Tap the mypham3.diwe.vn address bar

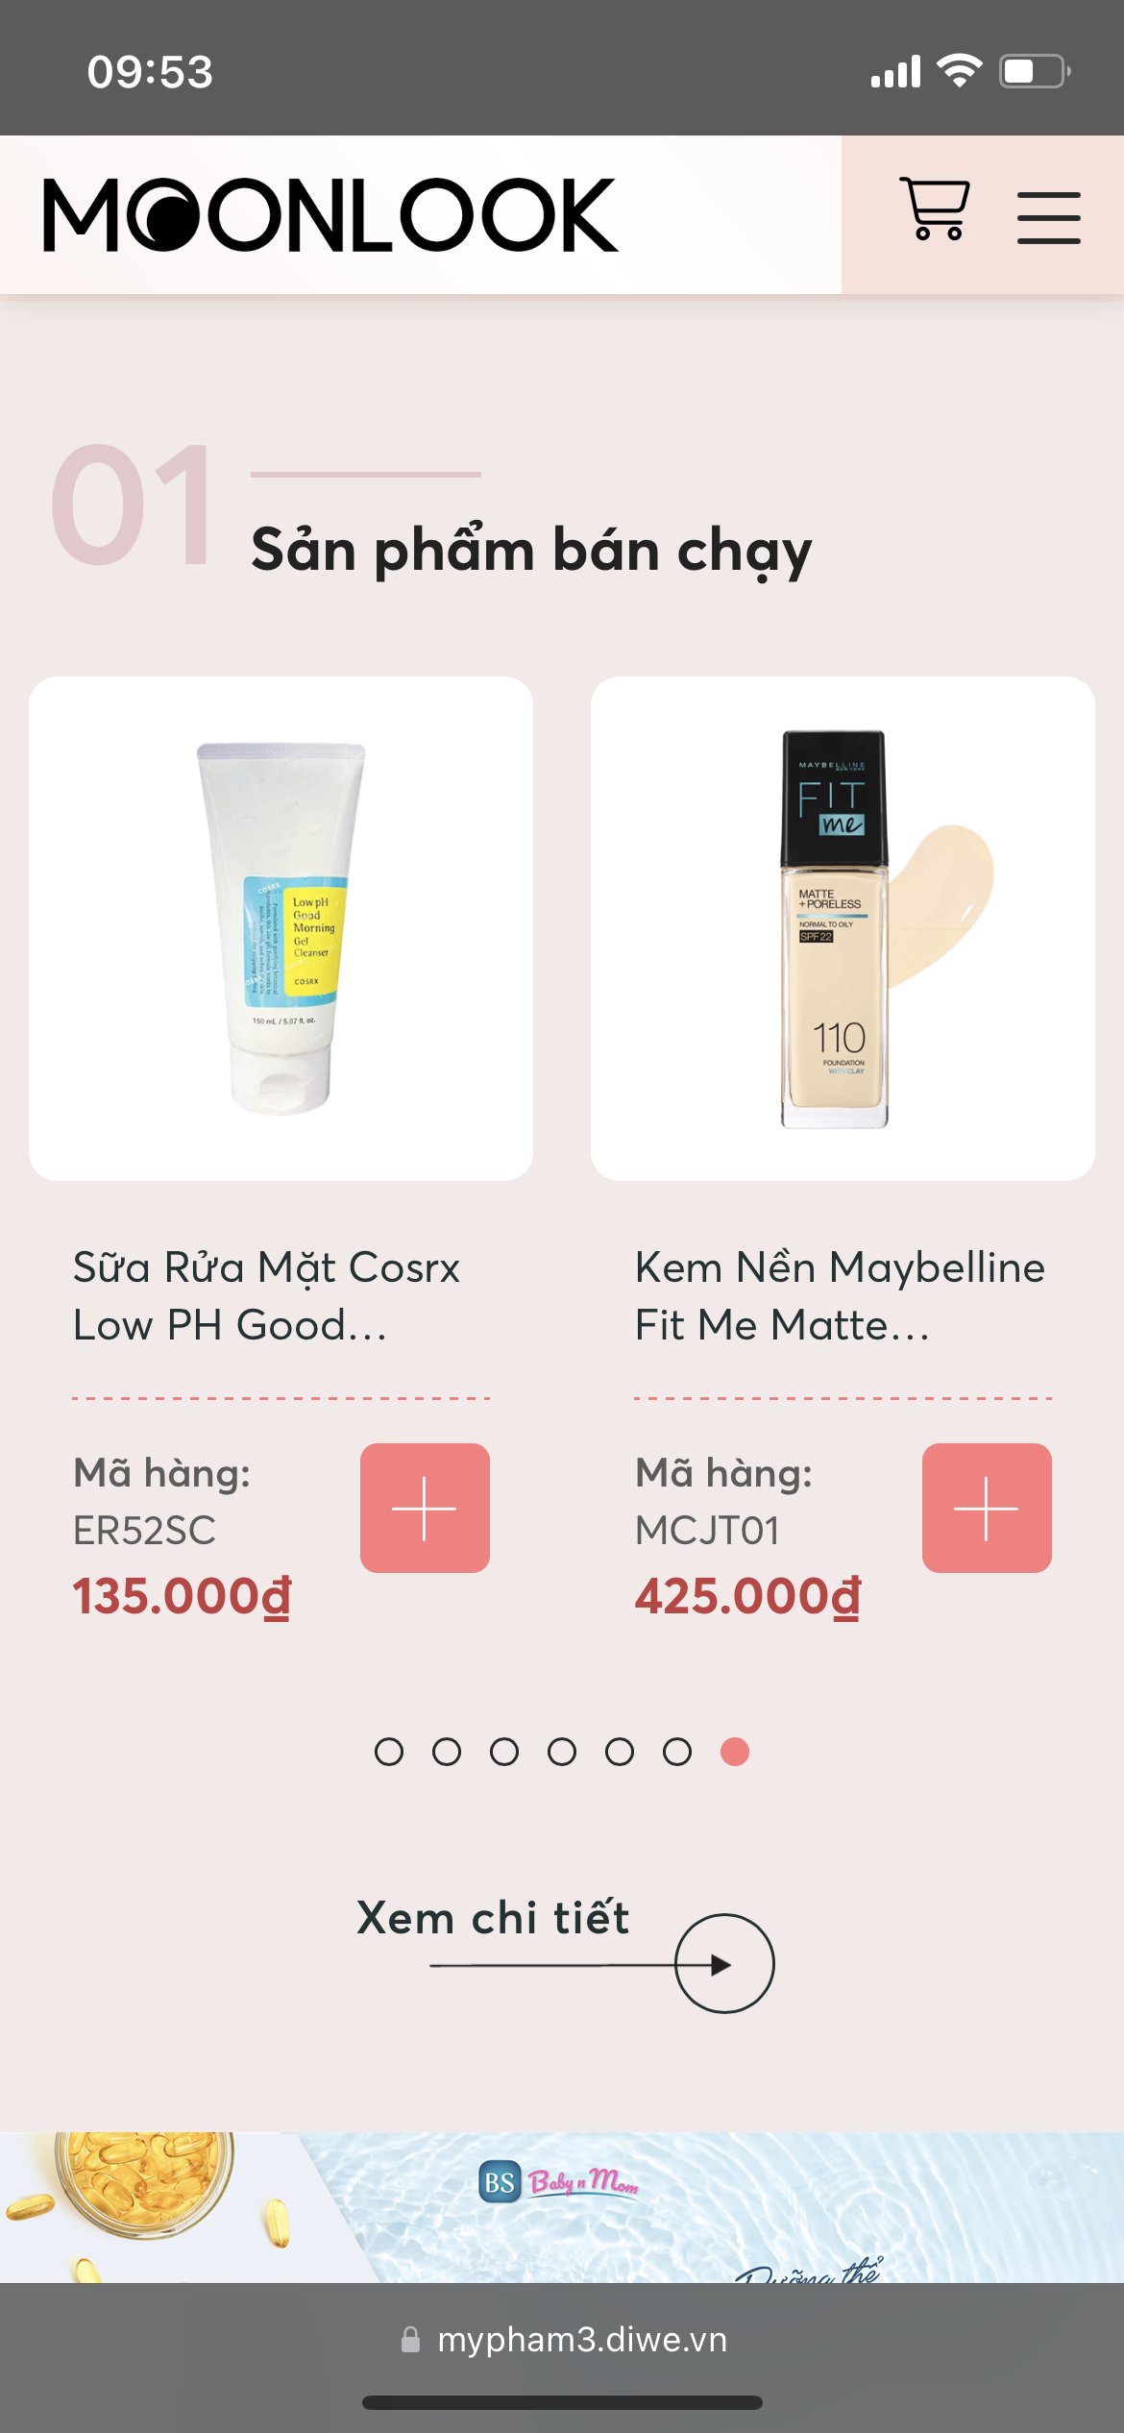coord(562,2340)
